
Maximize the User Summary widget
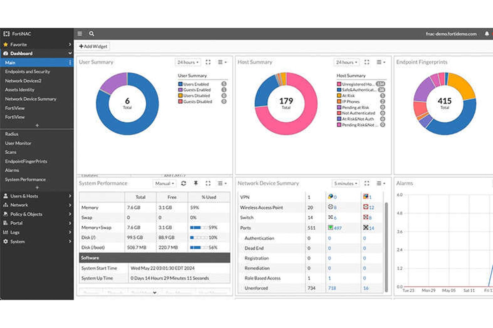pyautogui.click(x=208, y=62)
